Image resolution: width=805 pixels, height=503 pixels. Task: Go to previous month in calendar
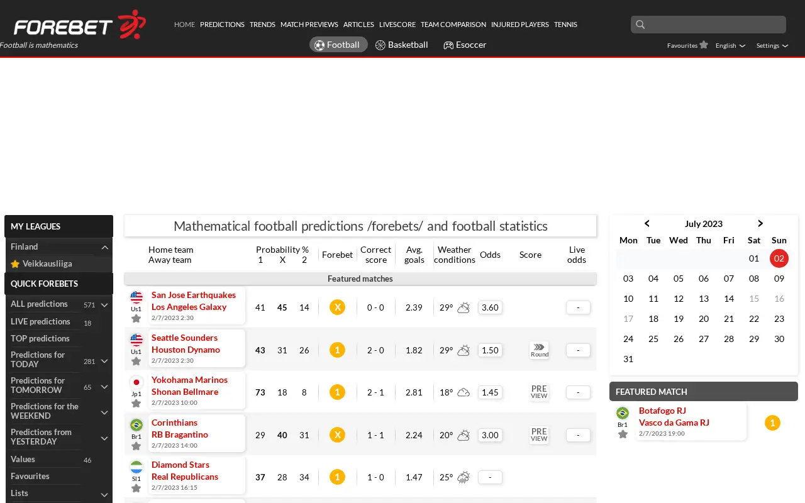[647, 223]
